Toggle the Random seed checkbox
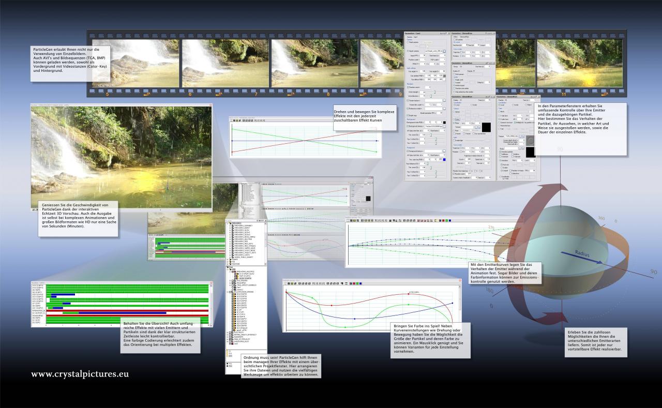 coord(408,87)
